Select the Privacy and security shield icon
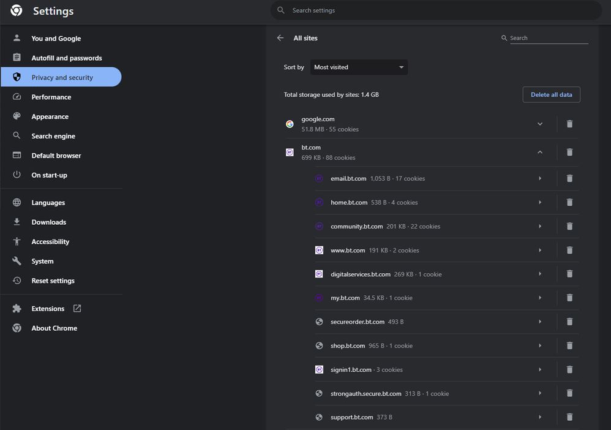This screenshot has height=430, width=611. 16,77
